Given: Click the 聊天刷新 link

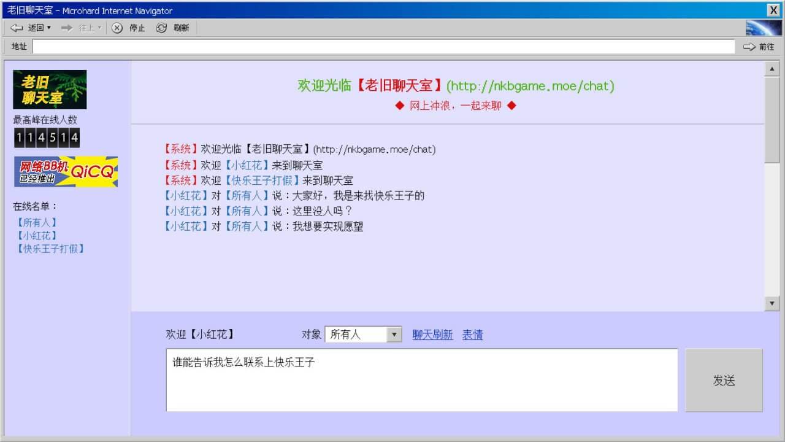Looking at the screenshot, I should point(432,335).
